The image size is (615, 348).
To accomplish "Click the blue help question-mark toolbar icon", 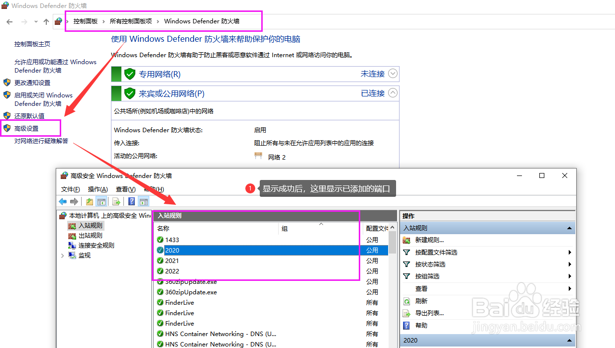I will 132,201.
